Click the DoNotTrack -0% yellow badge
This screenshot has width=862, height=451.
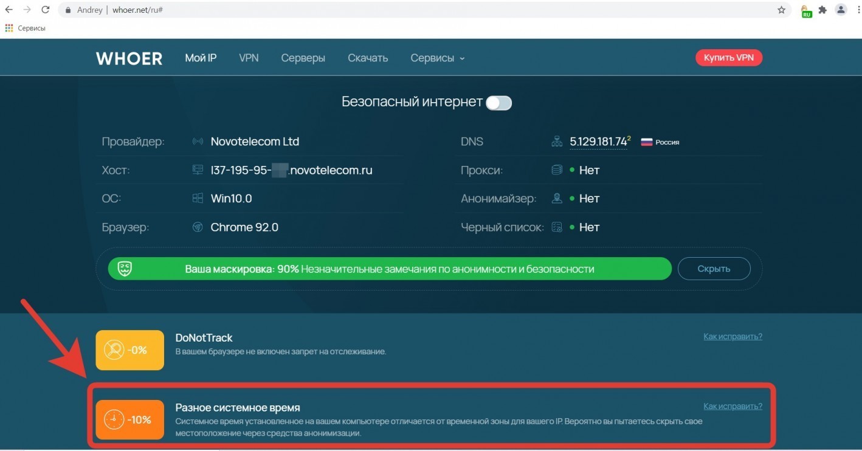[130, 350]
